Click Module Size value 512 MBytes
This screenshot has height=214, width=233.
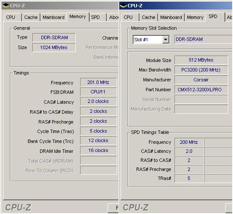(201, 60)
